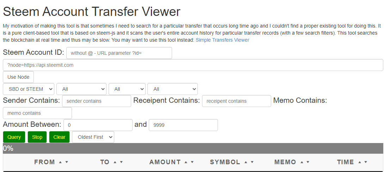Sort ascending using the FROM up arrow
The height and width of the screenshot is (172, 384).
(60, 162)
